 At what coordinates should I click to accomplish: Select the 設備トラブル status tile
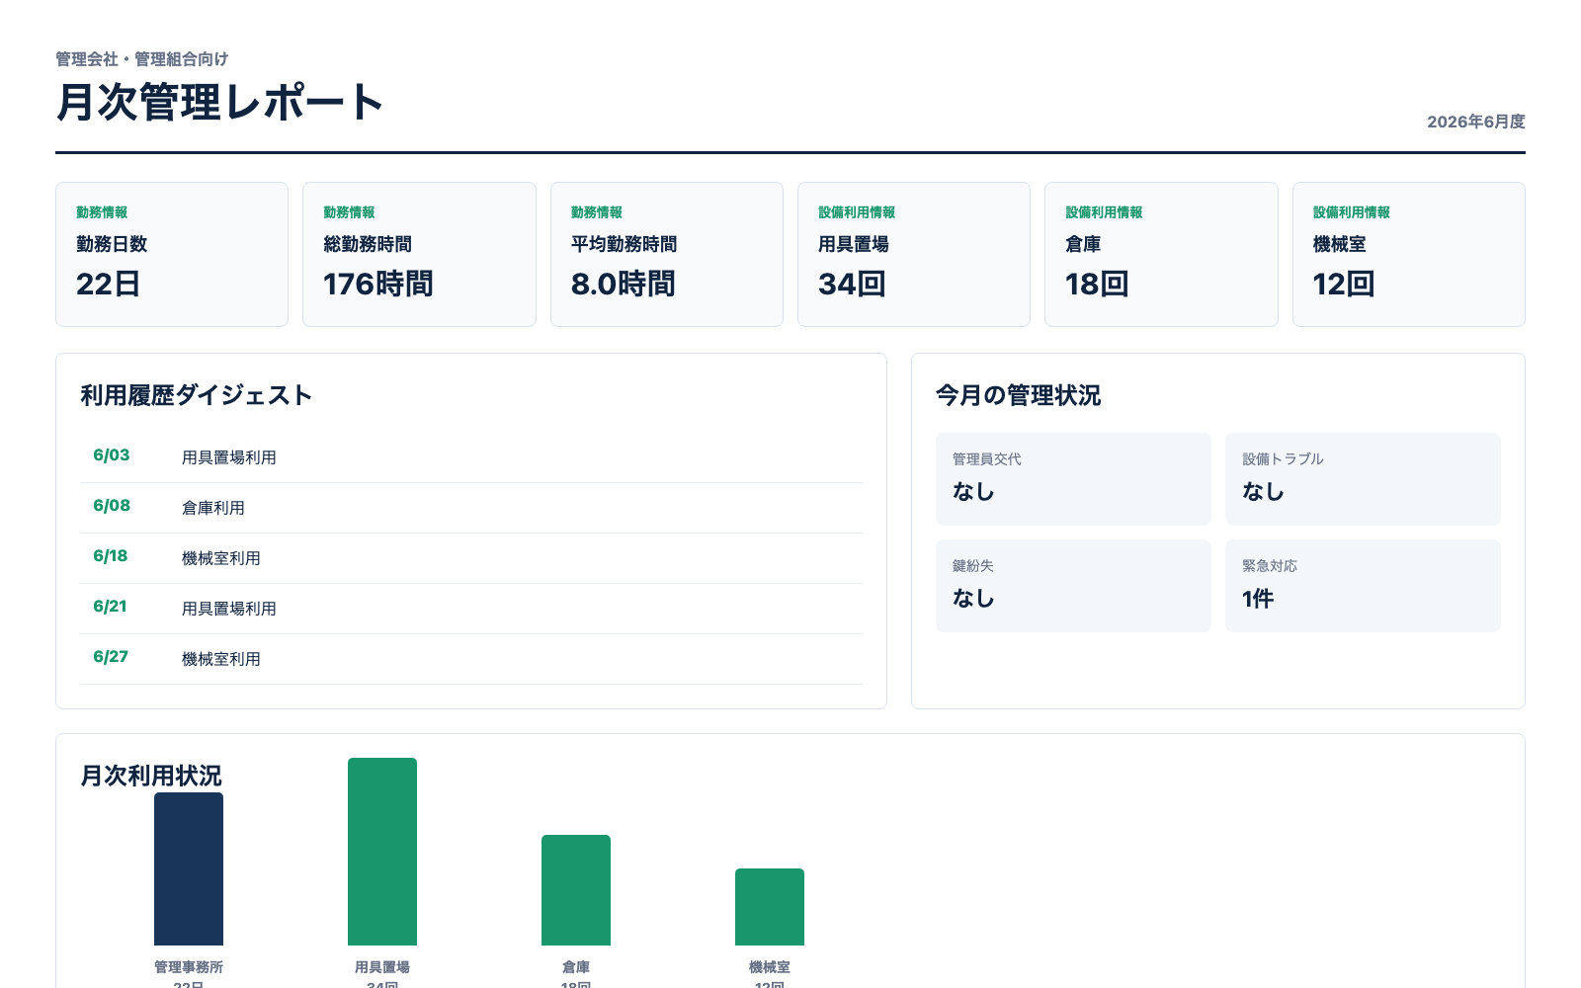(1363, 479)
